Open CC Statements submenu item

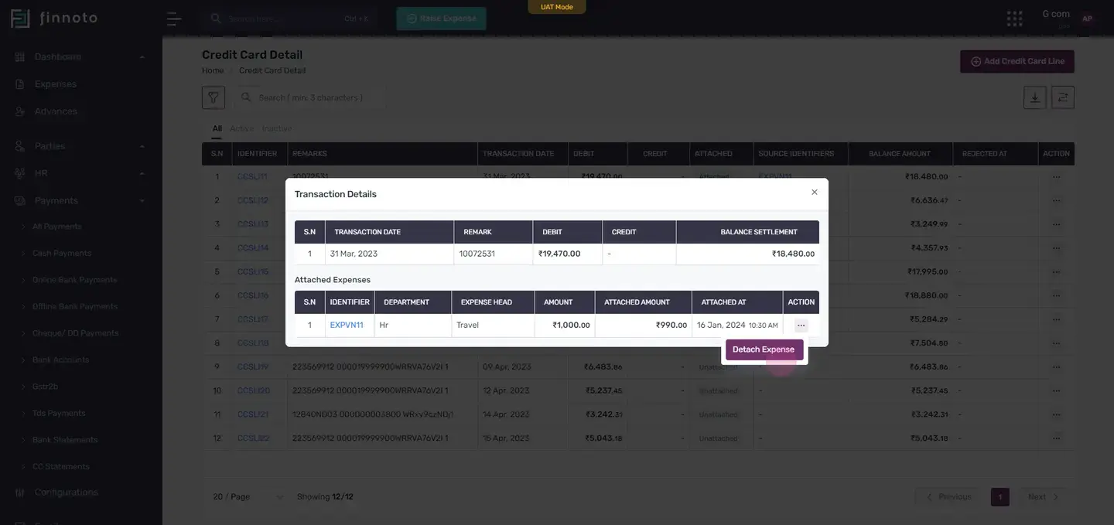60,467
